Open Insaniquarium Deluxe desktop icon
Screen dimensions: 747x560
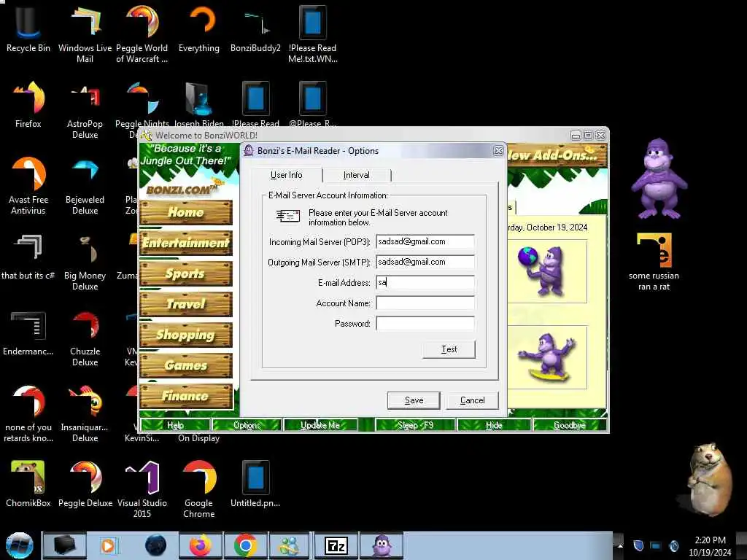(x=85, y=413)
